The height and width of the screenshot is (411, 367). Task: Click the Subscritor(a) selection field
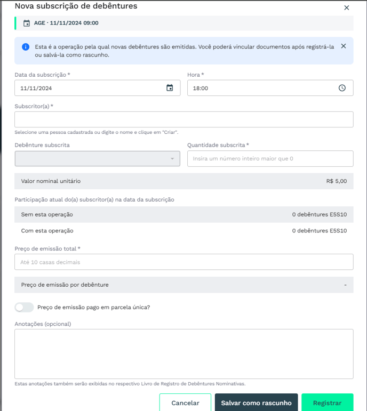pos(183,119)
